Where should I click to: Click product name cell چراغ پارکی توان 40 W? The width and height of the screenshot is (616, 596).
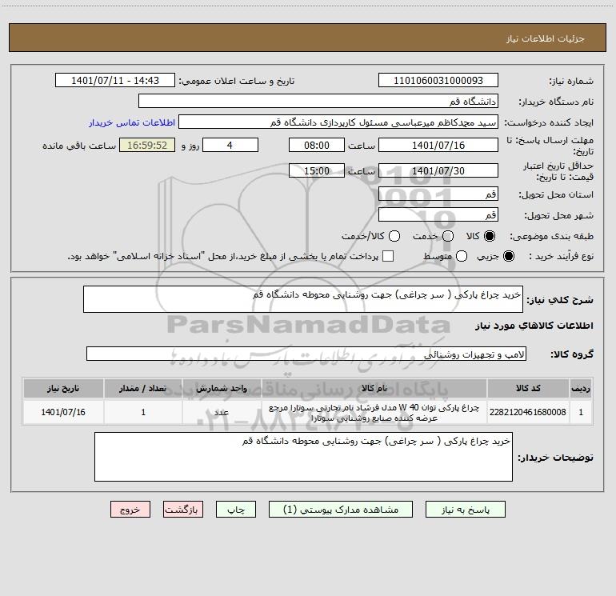click(x=374, y=412)
